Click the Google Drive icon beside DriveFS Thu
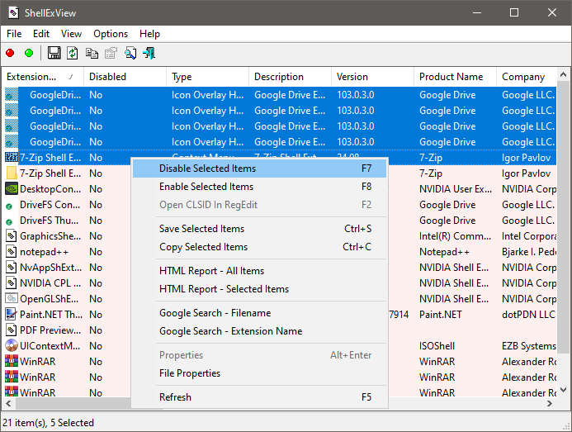572x432 pixels. 9,222
